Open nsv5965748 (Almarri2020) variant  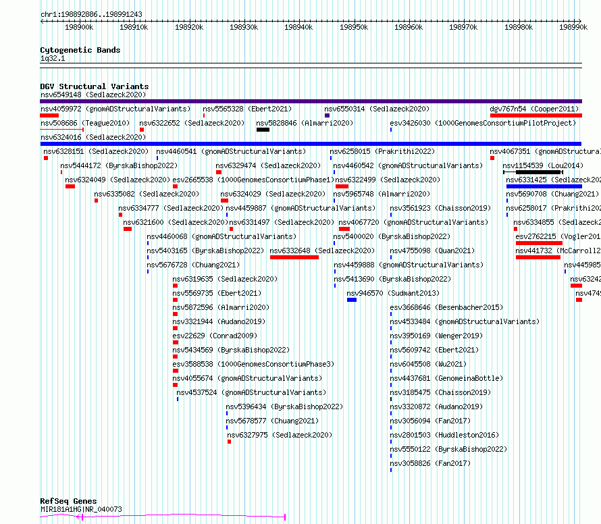pyautogui.click(x=382, y=194)
